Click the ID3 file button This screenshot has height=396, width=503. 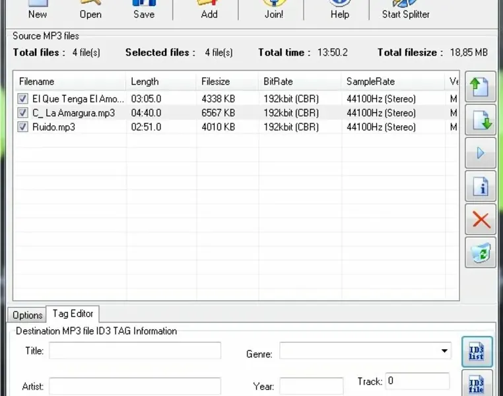coord(477,383)
